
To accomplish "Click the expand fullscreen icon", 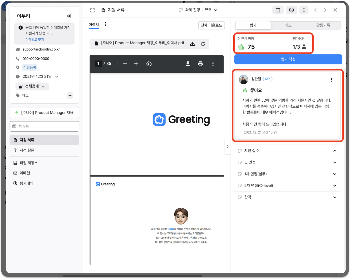I will click(93, 10).
